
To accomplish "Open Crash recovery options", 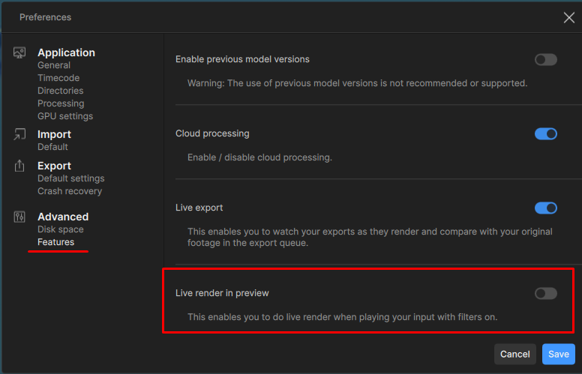I will [x=70, y=192].
